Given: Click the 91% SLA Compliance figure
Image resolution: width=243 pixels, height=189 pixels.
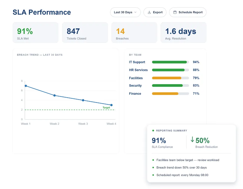Looking at the screenshot, I should click(159, 140).
